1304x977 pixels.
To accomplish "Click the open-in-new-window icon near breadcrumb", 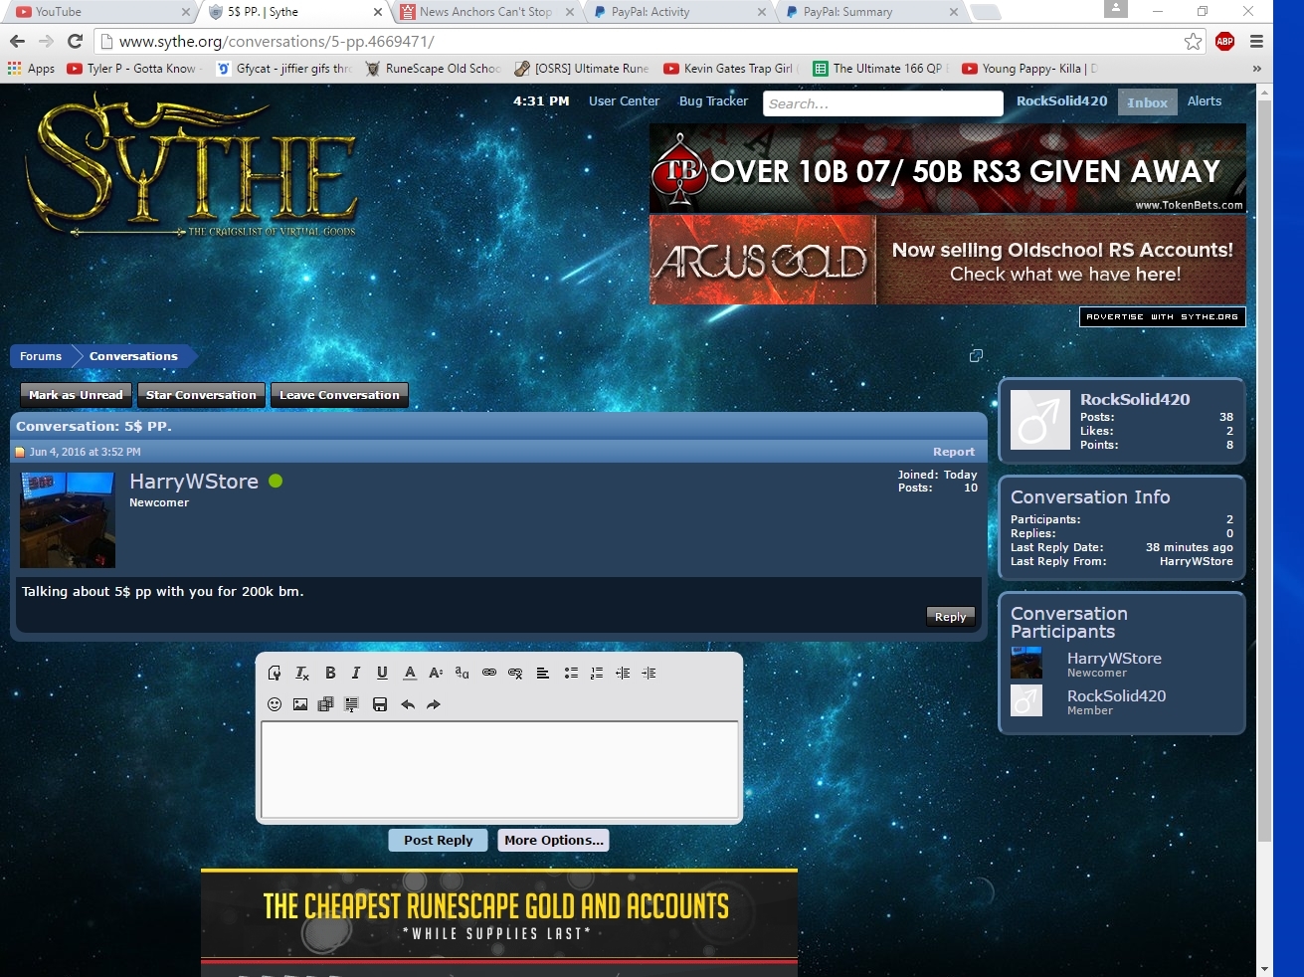I will click(x=976, y=356).
